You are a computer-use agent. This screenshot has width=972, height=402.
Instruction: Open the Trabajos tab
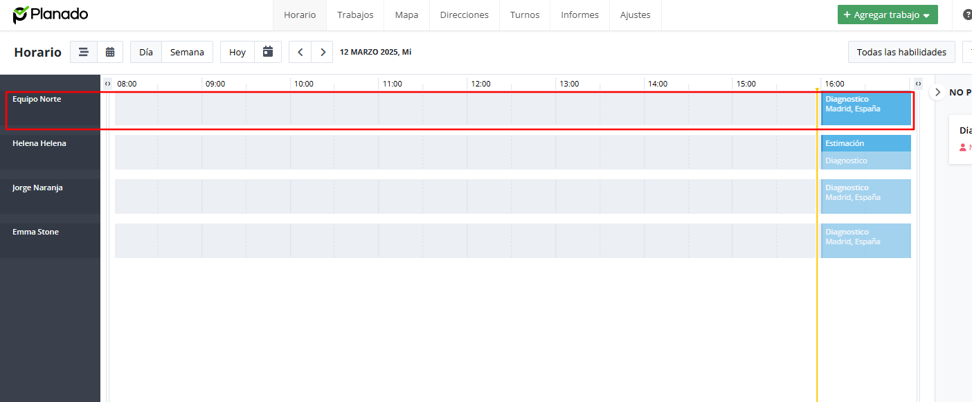coord(355,15)
